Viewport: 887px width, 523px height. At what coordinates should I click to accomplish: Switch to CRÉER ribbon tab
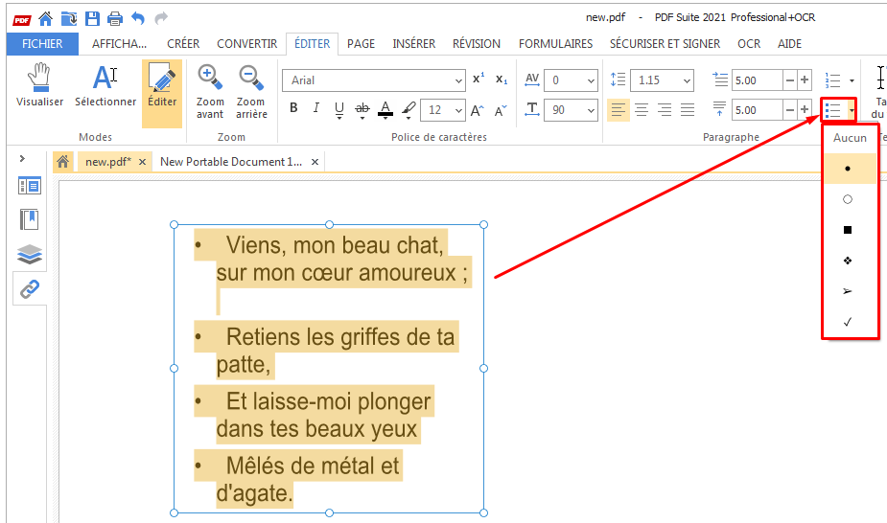click(x=183, y=44)
